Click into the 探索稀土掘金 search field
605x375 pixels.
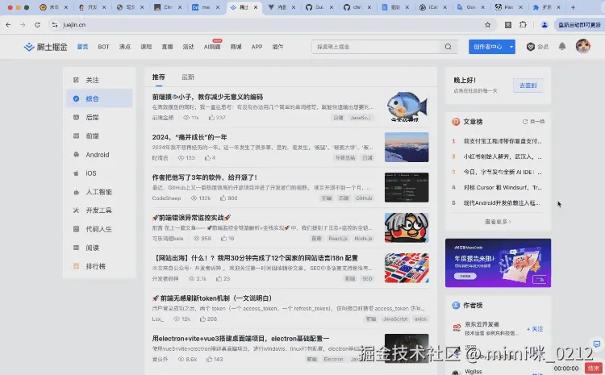376,47
